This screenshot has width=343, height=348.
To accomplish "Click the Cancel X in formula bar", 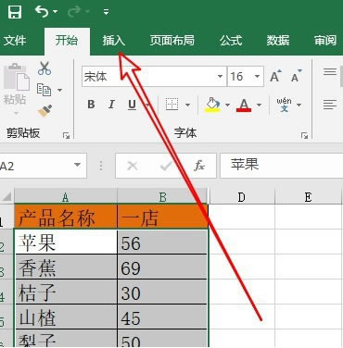I will [133, 166].
